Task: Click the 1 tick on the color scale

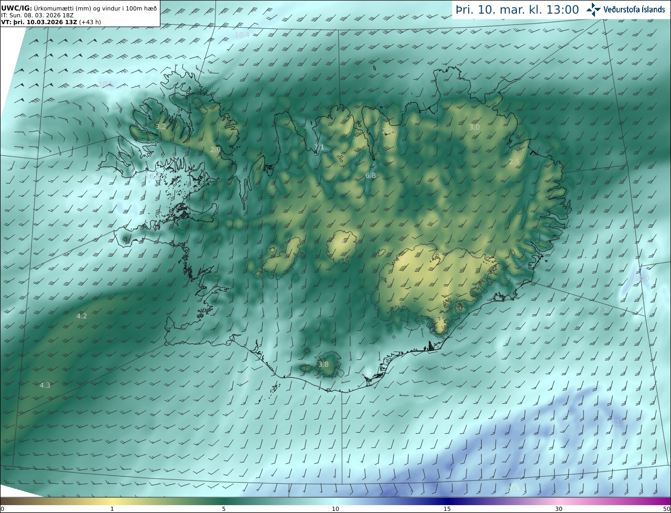Action: (x=112, y=509)
